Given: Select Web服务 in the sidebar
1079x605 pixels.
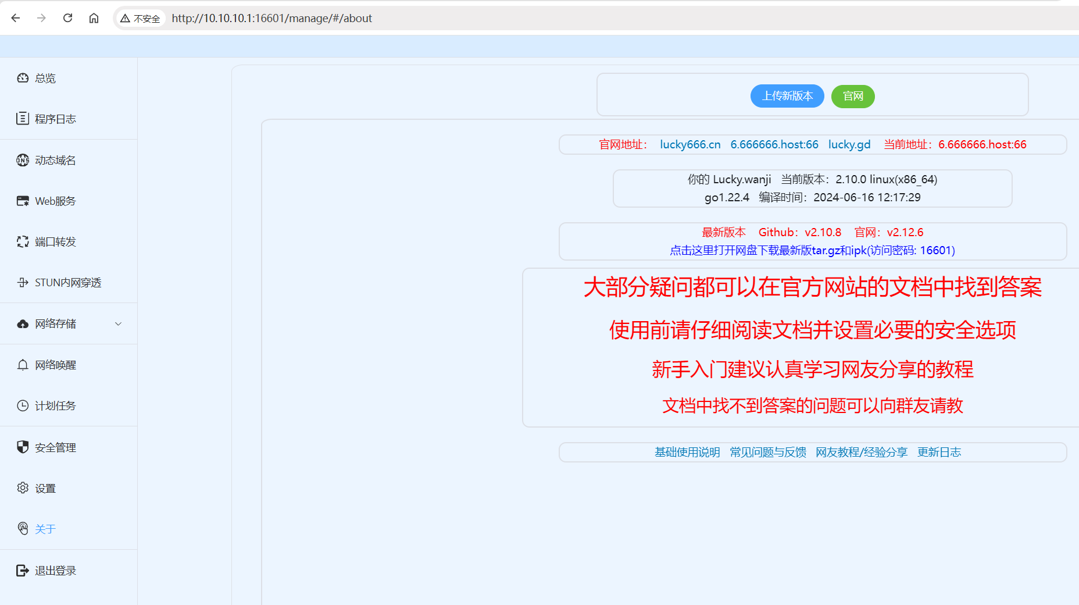Looking at the screenshot, I should tap(69, 201).
